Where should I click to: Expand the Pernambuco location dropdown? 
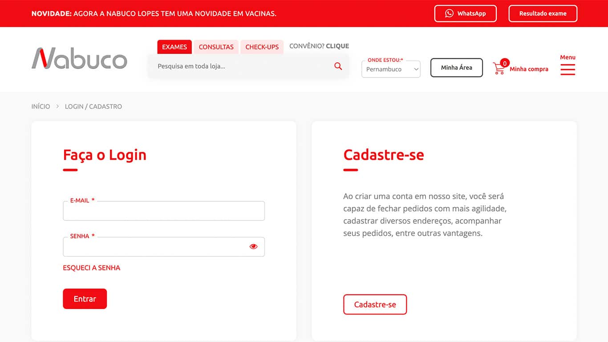pos(391,69)
